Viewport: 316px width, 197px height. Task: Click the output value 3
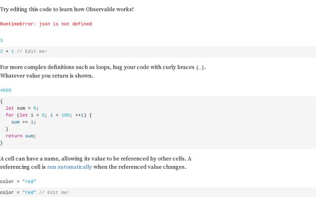pyautogui.click(x=1, y=40)
